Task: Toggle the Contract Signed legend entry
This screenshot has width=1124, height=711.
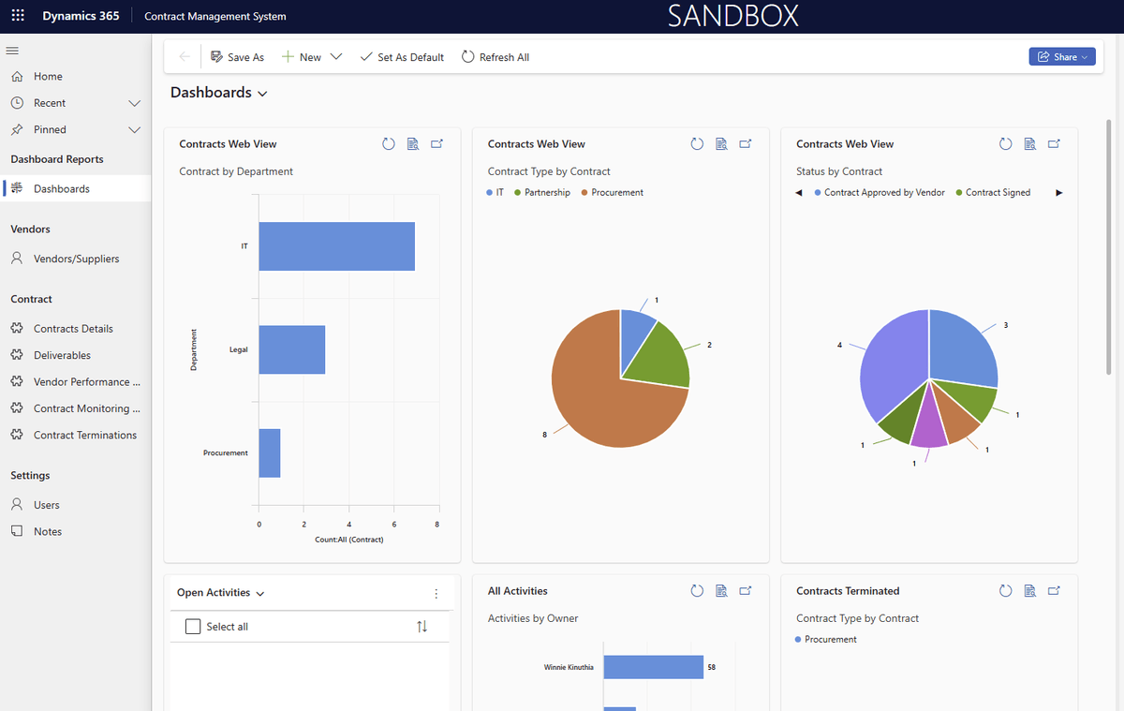Action: pos(993,192)
